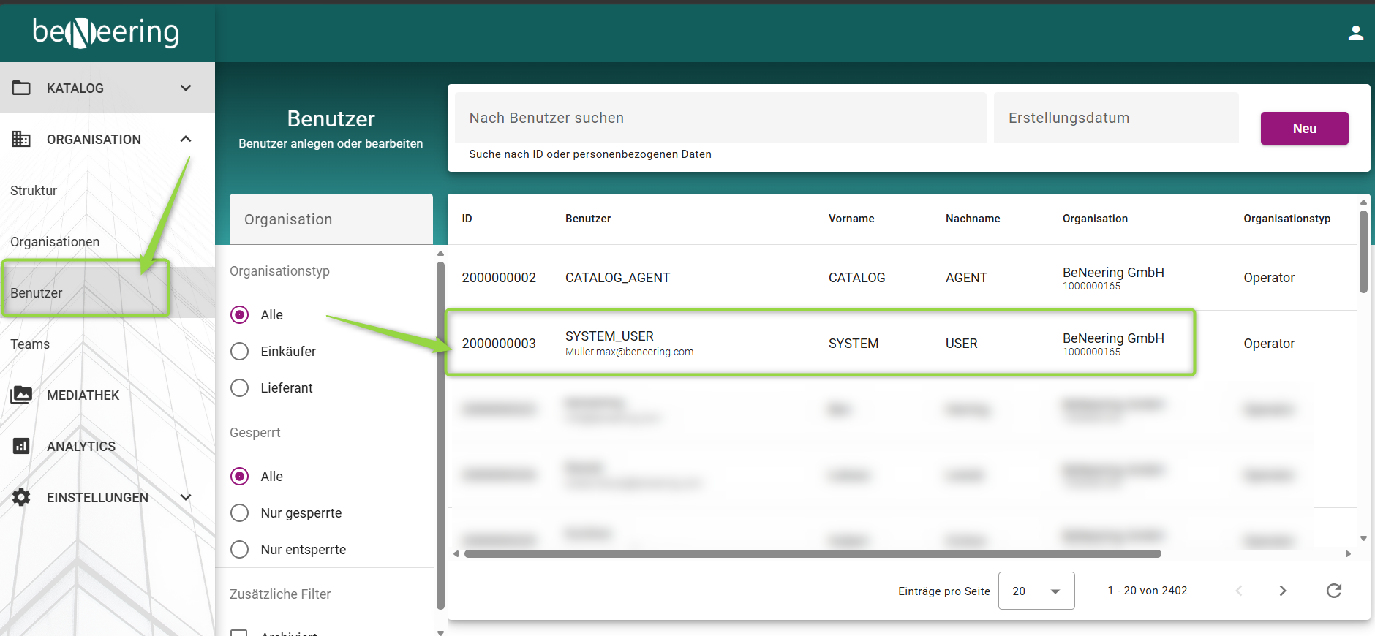Select Nur gesperrte option
The height and width of the screenshot is (636, 1375).
pos(239,512)
